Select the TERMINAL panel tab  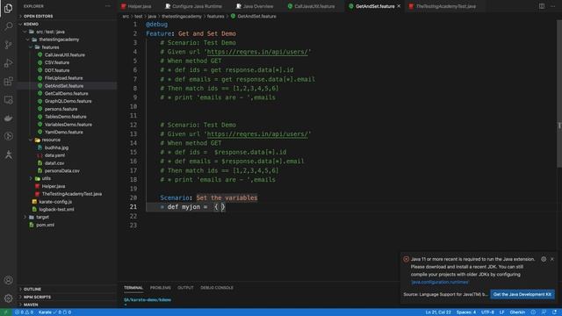point(133,288)
